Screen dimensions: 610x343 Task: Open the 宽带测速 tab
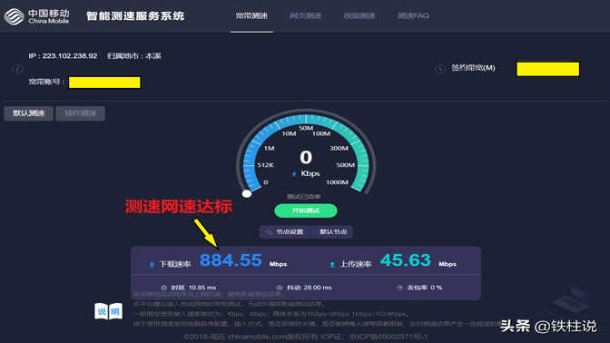click(x=251, y=16)
